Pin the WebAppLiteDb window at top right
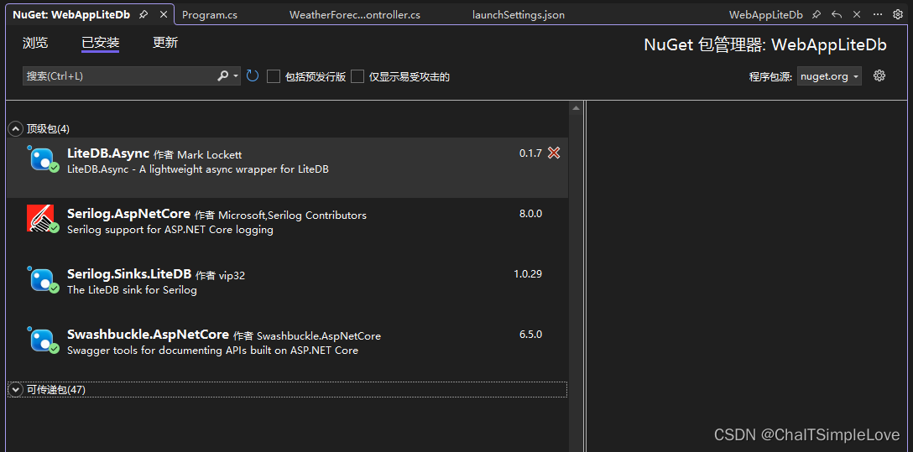This screenshot has width=913, height=452. click(x=816, y=14)
